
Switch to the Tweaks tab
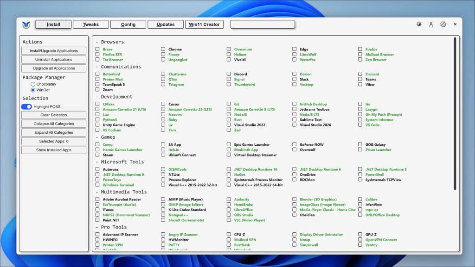pyautogui.click(x=90, y=25)
